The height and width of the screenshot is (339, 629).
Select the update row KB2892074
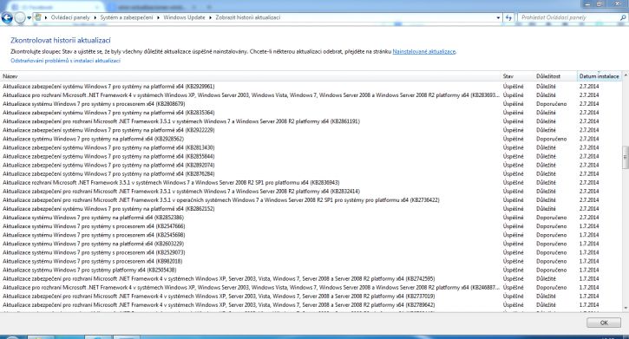pyautogui.click(x=311, y=165)
